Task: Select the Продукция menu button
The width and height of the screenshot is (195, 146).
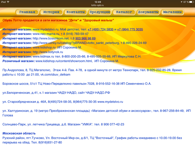Action: click(x=100, y=12)
